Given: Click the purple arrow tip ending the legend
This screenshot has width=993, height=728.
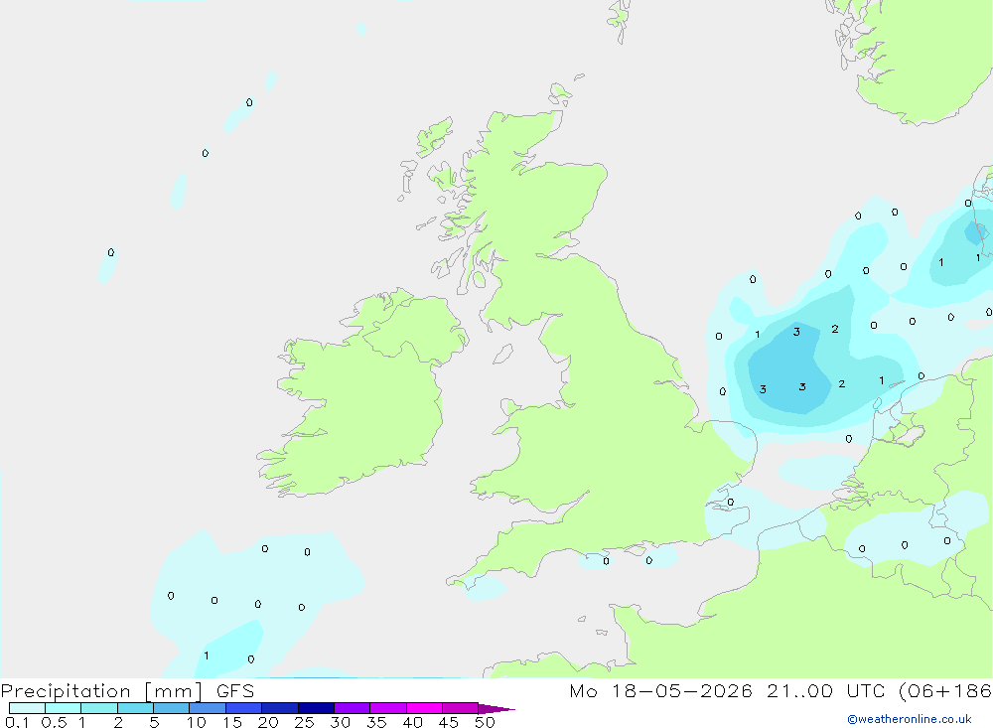Looking at the screenshot, I should tap(496, 708).
